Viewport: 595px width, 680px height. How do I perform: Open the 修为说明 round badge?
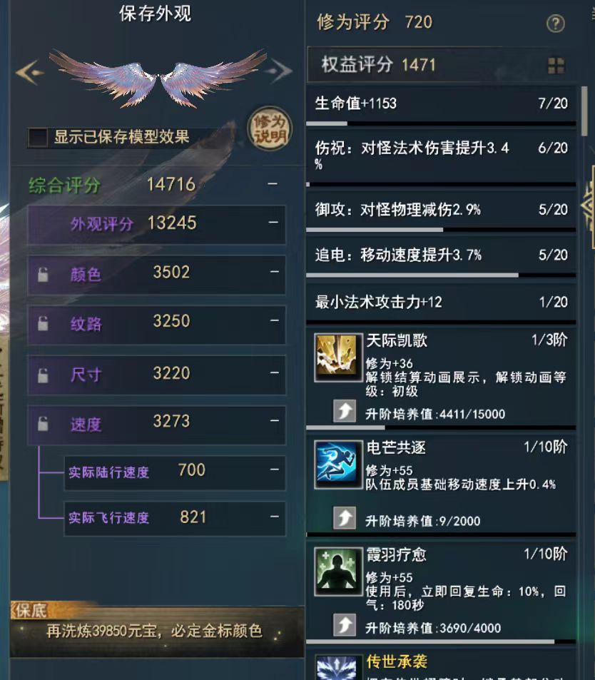270,129
